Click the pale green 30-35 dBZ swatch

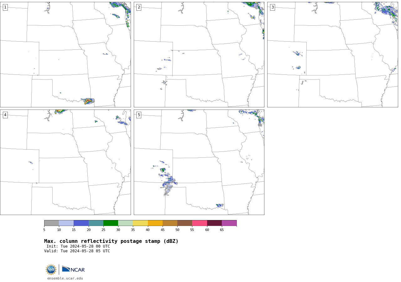(x=126, y=223)
